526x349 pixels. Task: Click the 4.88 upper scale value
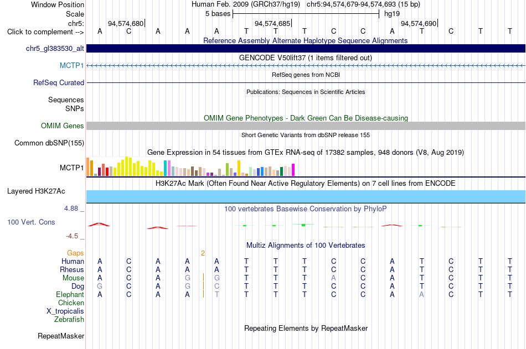click(x=71, y=209)
